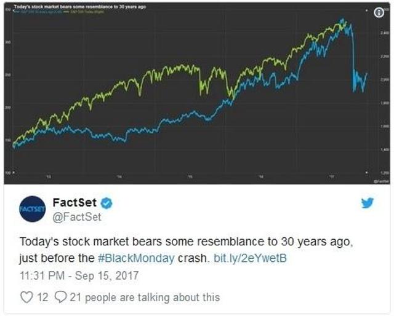The width and height of the screenshot is (394, 316).
Task: Click the tweet body text
Action: point(186,250)
